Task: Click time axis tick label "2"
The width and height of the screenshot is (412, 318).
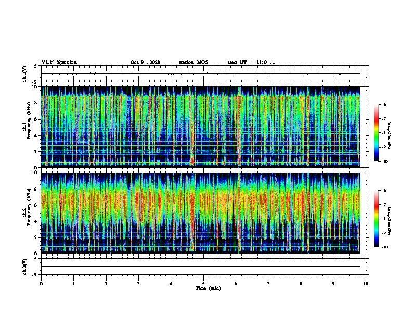Action: pyautogui.click(x=106, y=284)
